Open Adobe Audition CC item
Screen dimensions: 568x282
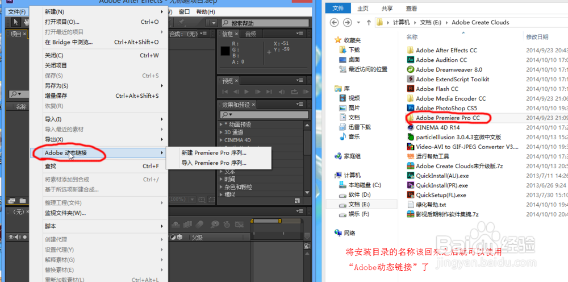[441, 60]
